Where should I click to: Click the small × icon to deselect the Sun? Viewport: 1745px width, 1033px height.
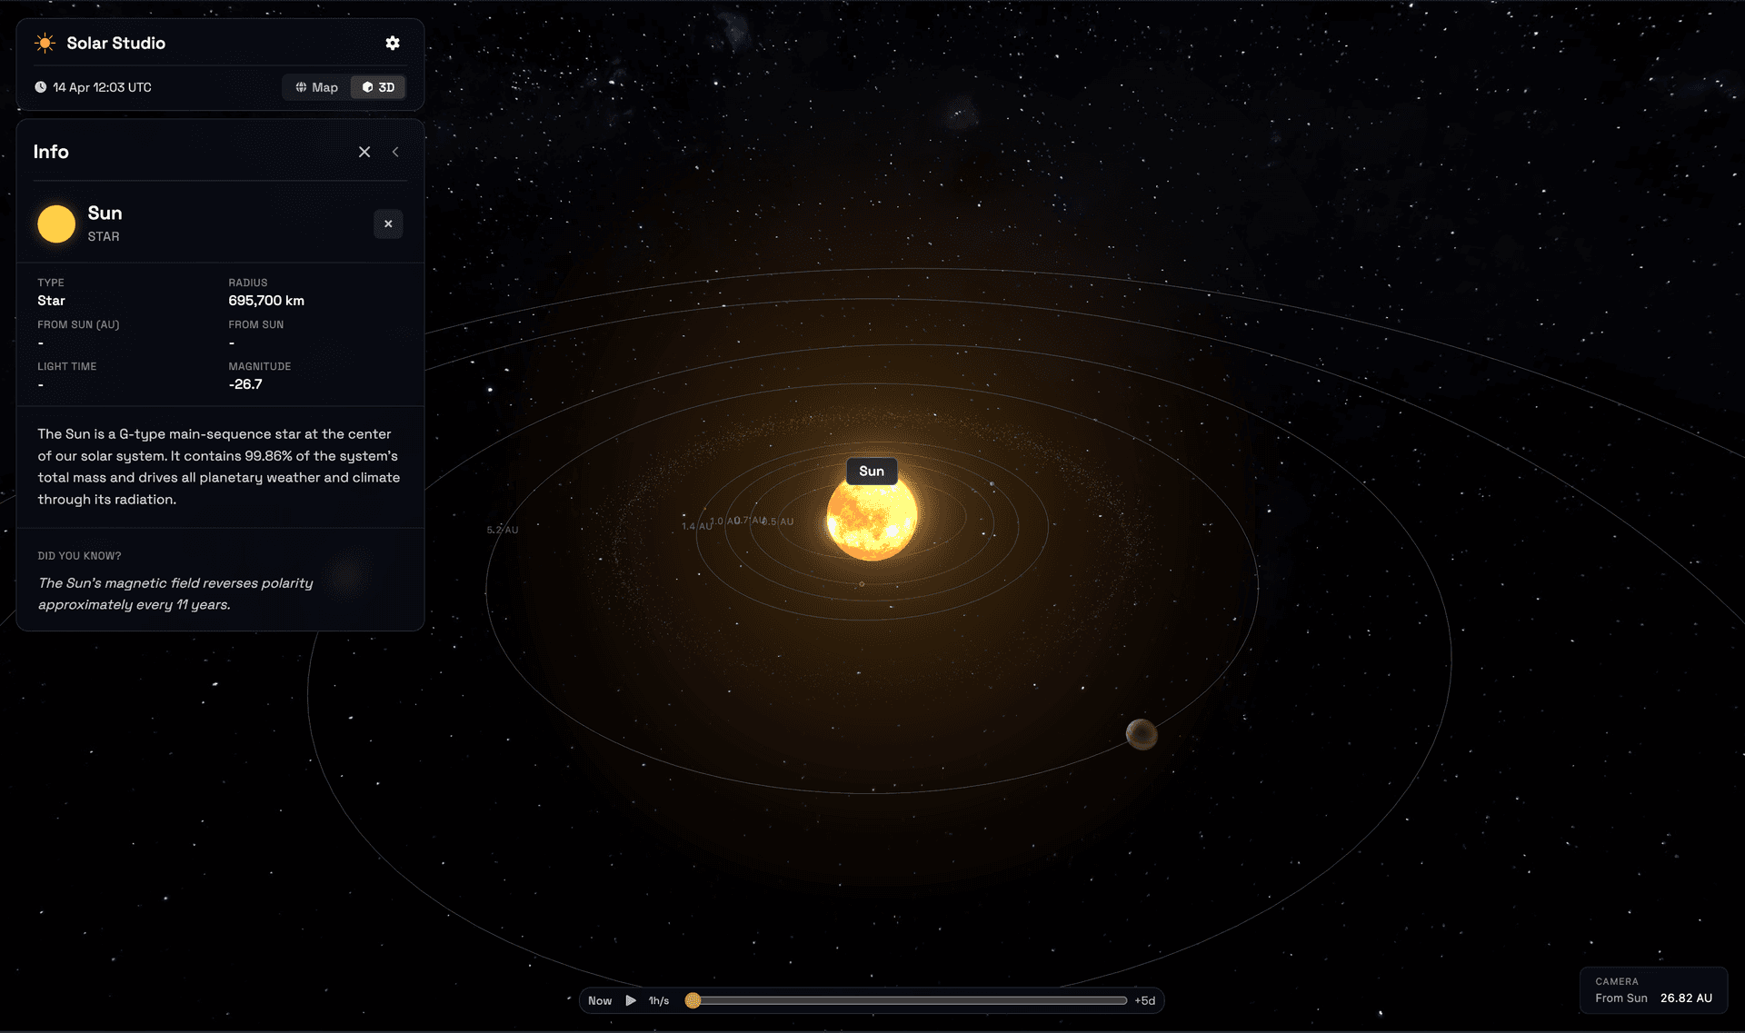point(388,223)
